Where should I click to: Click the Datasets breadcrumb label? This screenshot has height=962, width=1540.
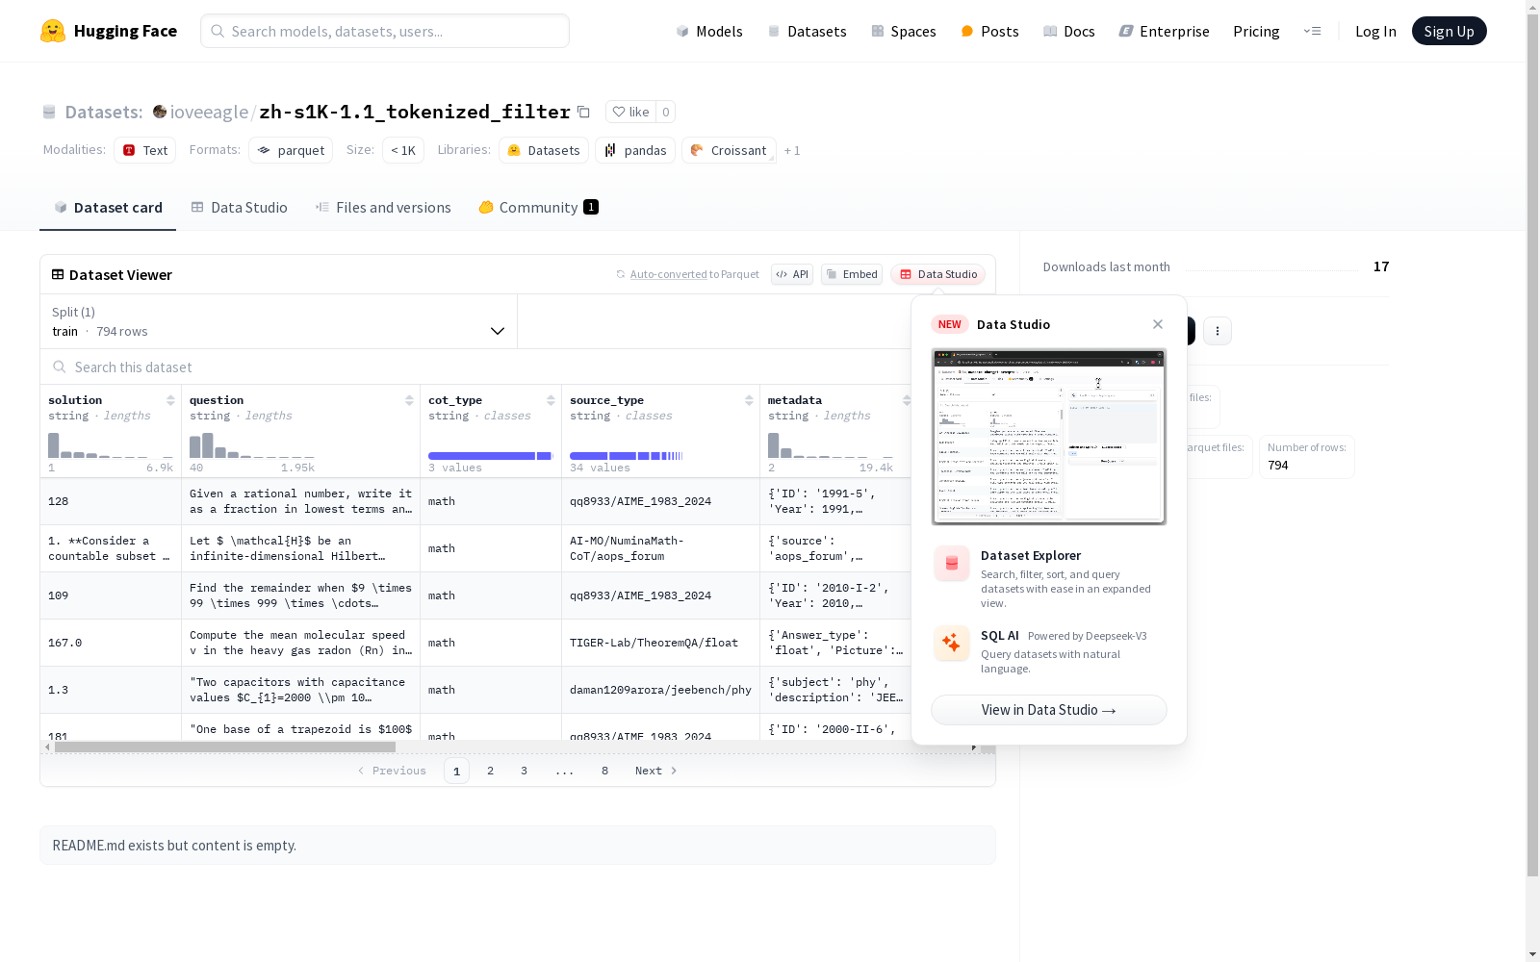pos(104,112)
